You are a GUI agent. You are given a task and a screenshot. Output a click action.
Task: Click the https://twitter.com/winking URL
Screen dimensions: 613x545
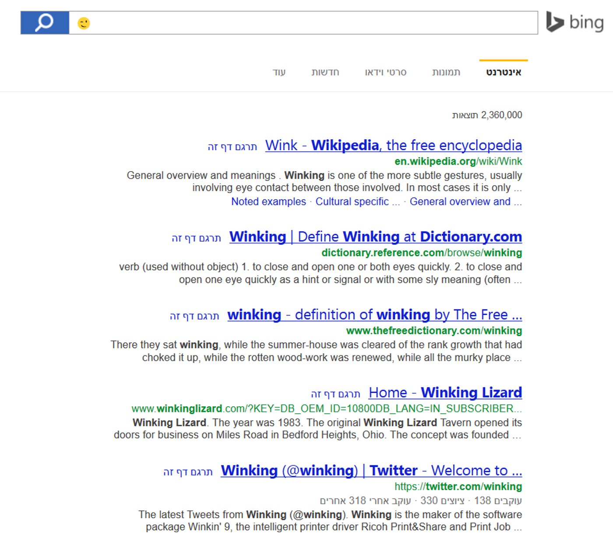click(x=458, y=486)
